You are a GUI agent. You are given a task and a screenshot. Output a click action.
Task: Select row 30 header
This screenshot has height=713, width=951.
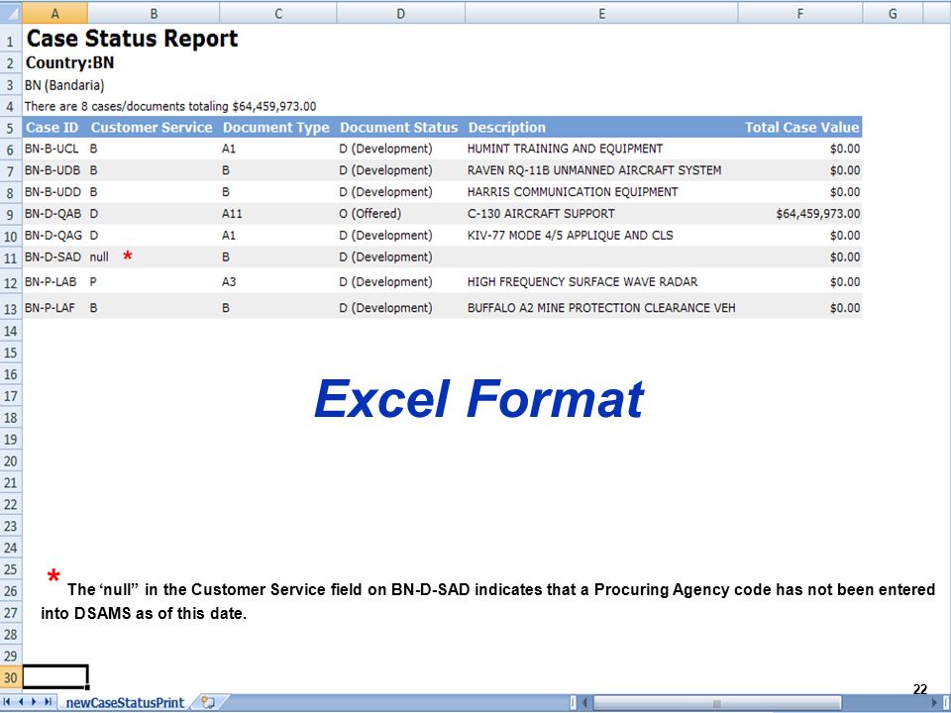click(10, 677)
